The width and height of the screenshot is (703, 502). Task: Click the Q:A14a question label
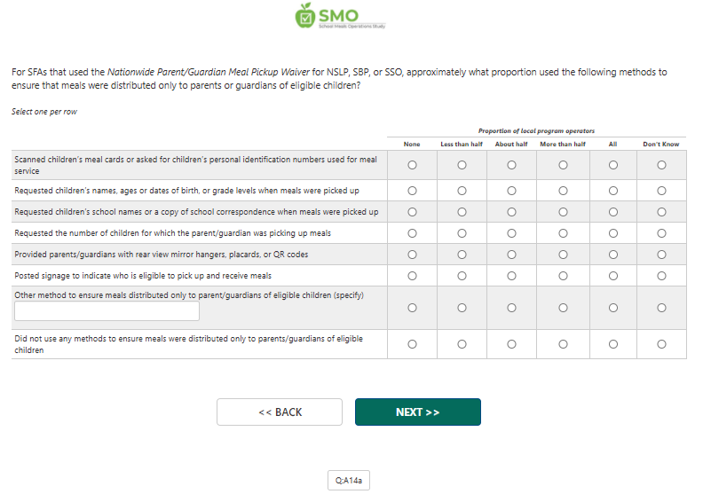point(349,481)
